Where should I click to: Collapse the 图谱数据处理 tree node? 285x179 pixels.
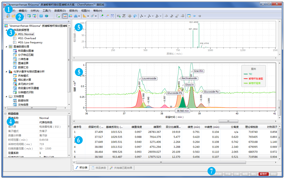click(x=6, y=46)
